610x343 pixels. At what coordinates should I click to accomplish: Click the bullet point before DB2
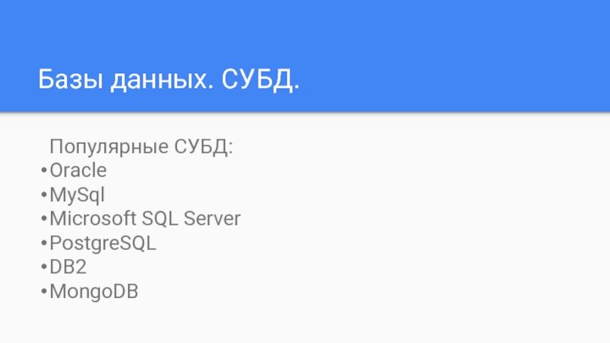(x=43, y=268)
